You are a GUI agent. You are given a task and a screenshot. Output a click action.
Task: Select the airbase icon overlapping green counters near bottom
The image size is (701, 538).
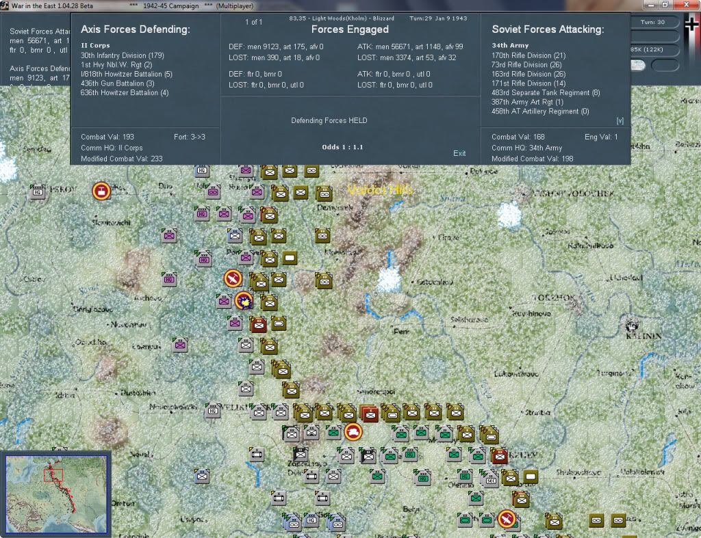pos(506,519)
